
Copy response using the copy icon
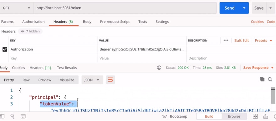pyautogui.click(x=262, y=79)
